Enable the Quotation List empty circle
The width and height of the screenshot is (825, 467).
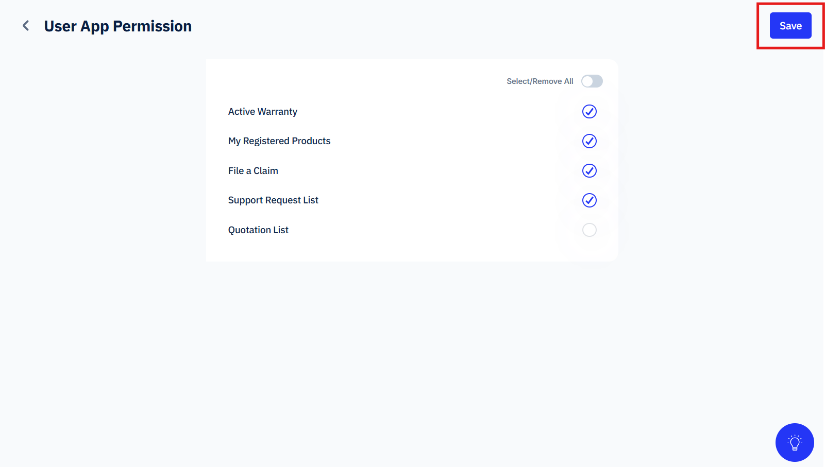[590, 230]
